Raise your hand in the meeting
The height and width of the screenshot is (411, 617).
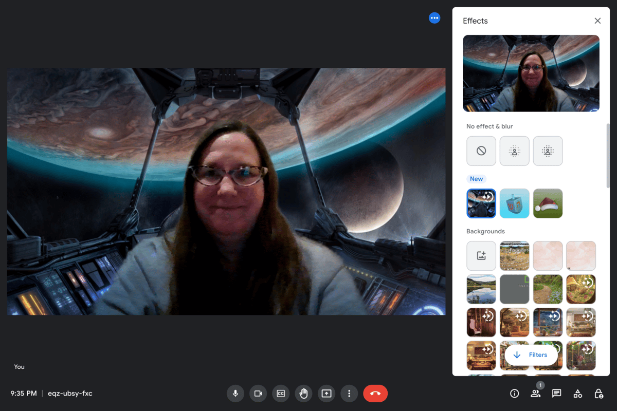pos(304,394)
